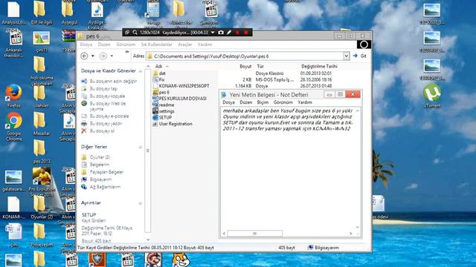Open Dosya menu in pes 6 window
Image resolution: width=476 pixels, height=267 pixels.
(86, 44)
